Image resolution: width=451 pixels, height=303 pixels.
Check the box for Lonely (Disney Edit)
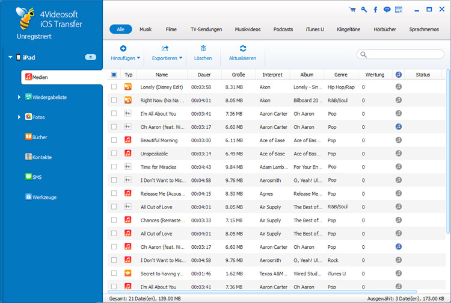(114, 87)
